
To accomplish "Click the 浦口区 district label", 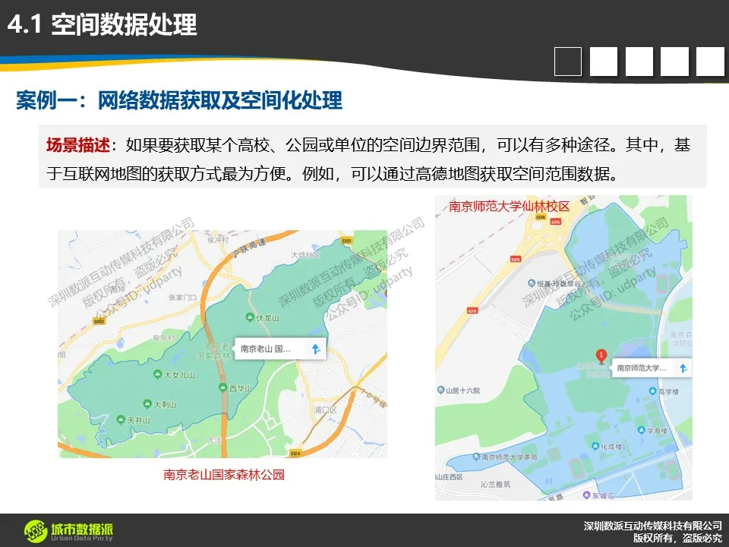I will tap(325, 409).
